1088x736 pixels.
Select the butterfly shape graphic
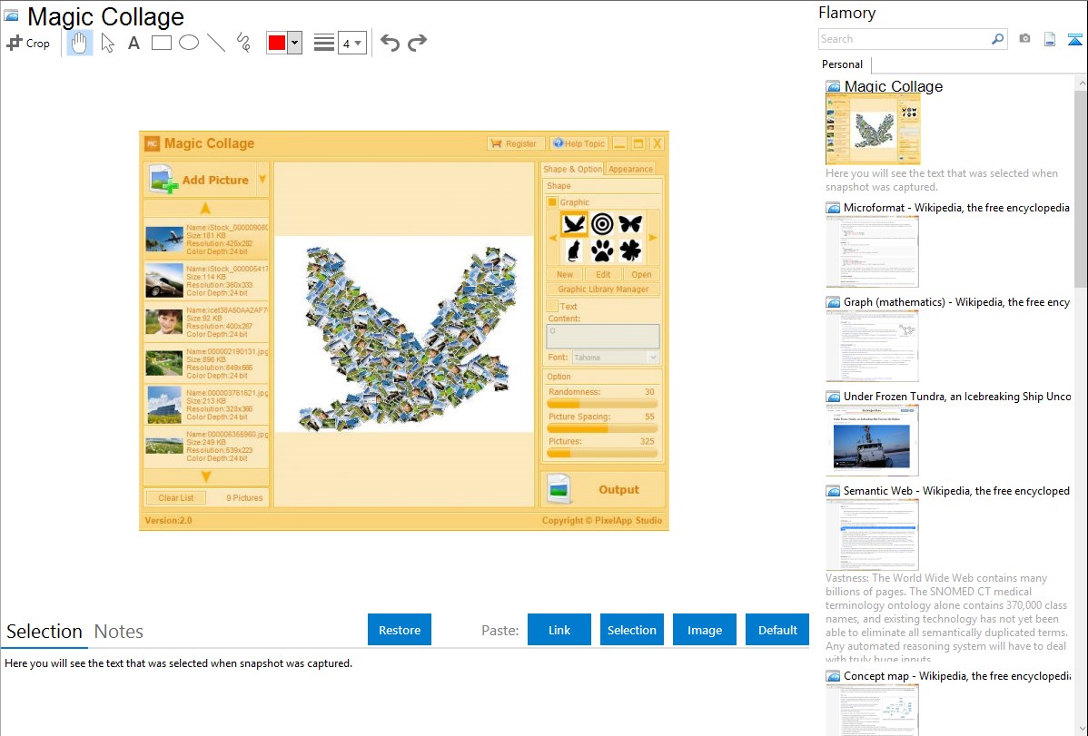pos(630,224)
